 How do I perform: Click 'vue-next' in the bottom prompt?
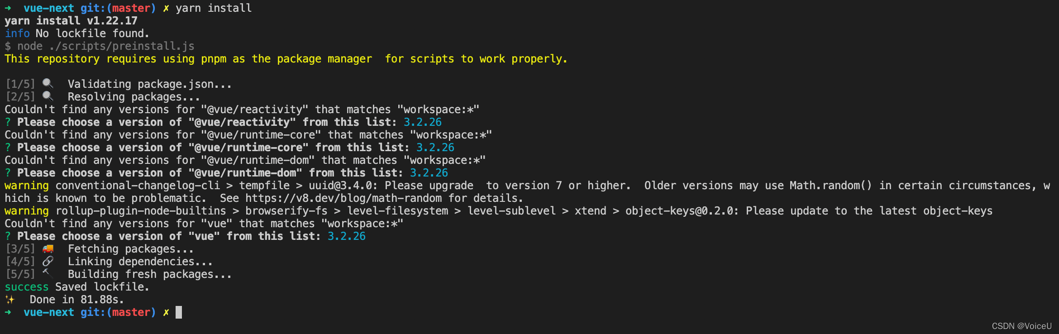tap(49, 312)
